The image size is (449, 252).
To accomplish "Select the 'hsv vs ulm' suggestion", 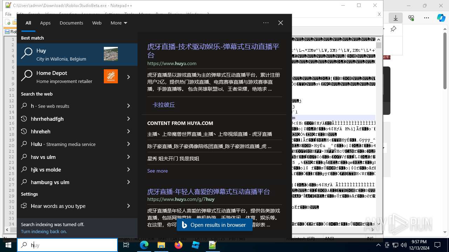I will point(68,157).
